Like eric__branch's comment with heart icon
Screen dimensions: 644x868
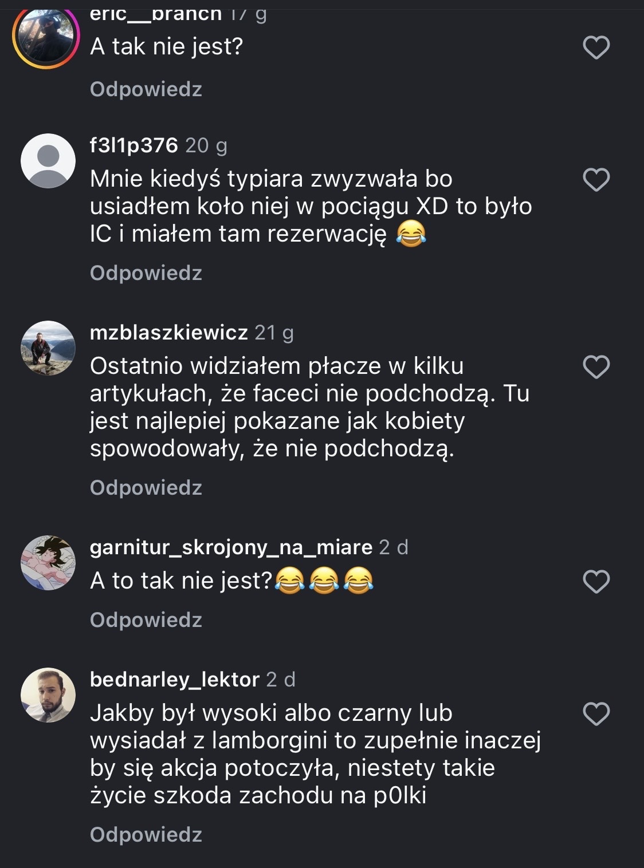click(x=596, y=48)
